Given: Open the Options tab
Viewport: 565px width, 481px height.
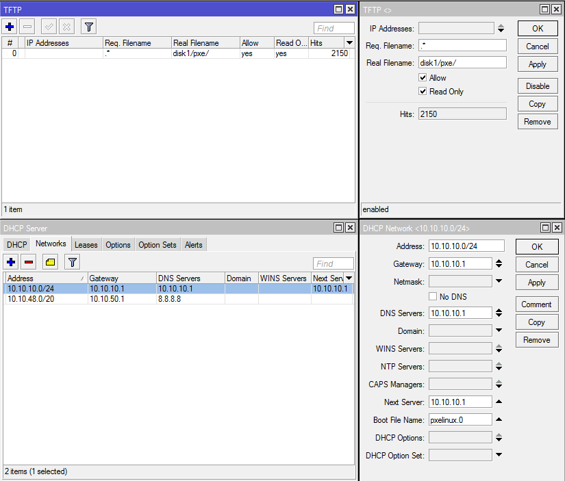Looking at the screenshot, I should pyautogui.click(x=118, y=245).
